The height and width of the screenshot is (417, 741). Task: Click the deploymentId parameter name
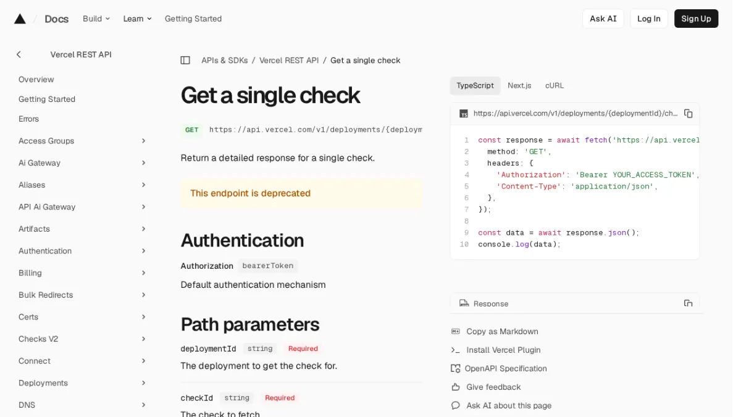tap(208, 349)
